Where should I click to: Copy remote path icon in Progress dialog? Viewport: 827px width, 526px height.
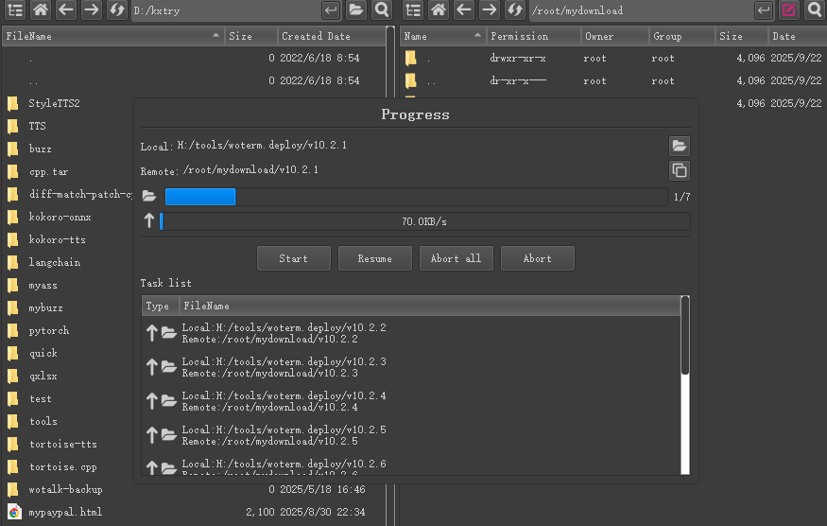pos(679,170)
